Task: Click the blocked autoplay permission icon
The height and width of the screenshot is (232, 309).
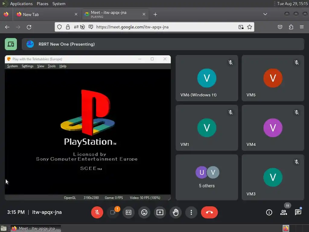Action: 83,27
